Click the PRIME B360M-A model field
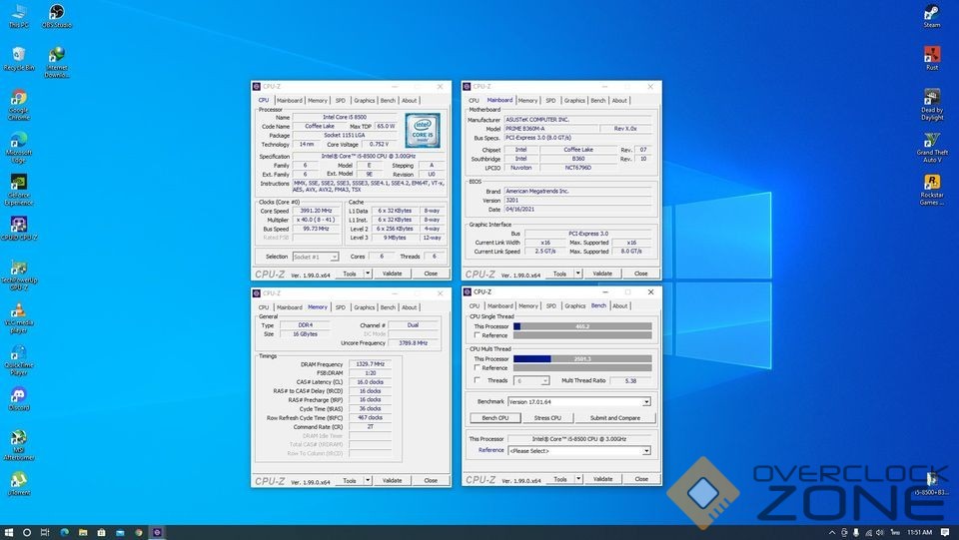The image size is (959, 540). click(x=550, y=129)
